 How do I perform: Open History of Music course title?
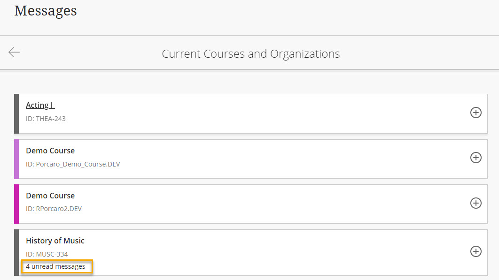(55, 241)
